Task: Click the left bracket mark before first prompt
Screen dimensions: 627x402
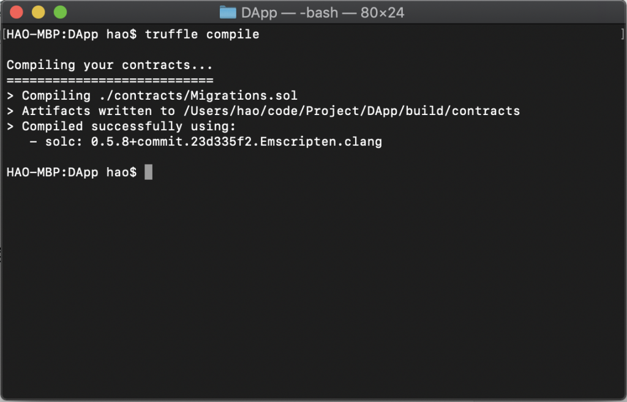Action: (4, 34)
